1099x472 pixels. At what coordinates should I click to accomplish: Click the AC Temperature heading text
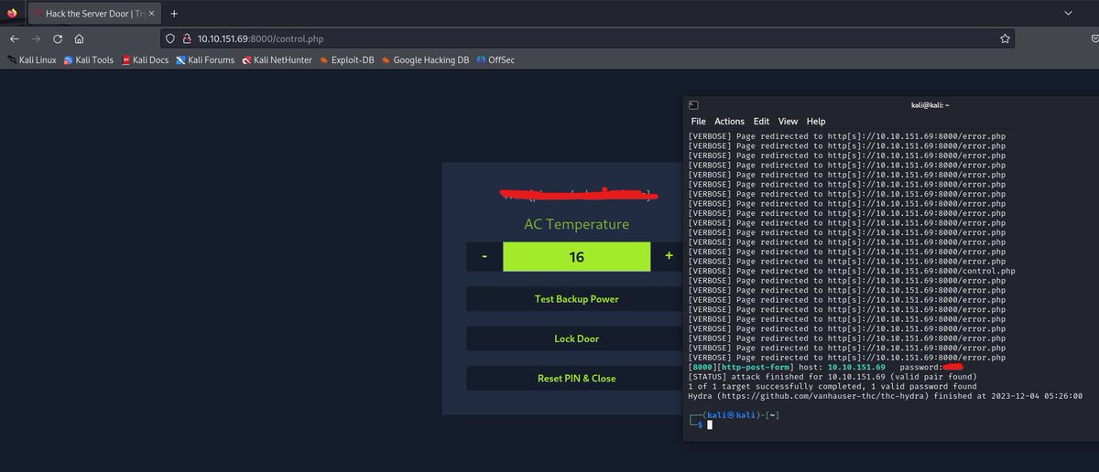tap(576, 224)
